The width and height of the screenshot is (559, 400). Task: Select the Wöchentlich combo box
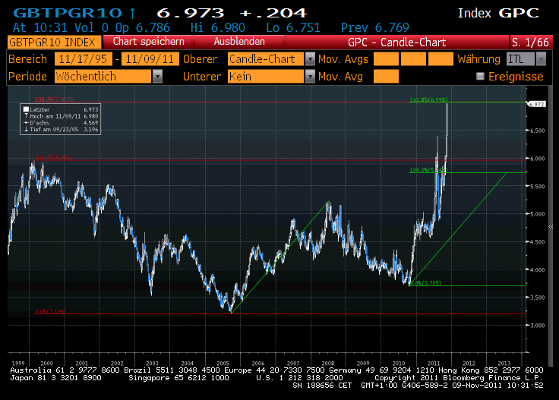click(x=103, y=77)
